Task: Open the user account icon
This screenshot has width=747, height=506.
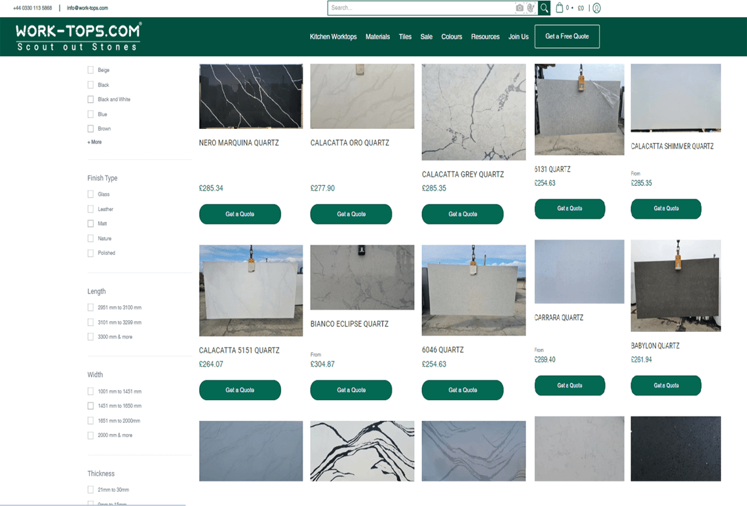Action: click(596, 8)
